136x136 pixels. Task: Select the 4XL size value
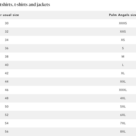(x=123, y=98)
